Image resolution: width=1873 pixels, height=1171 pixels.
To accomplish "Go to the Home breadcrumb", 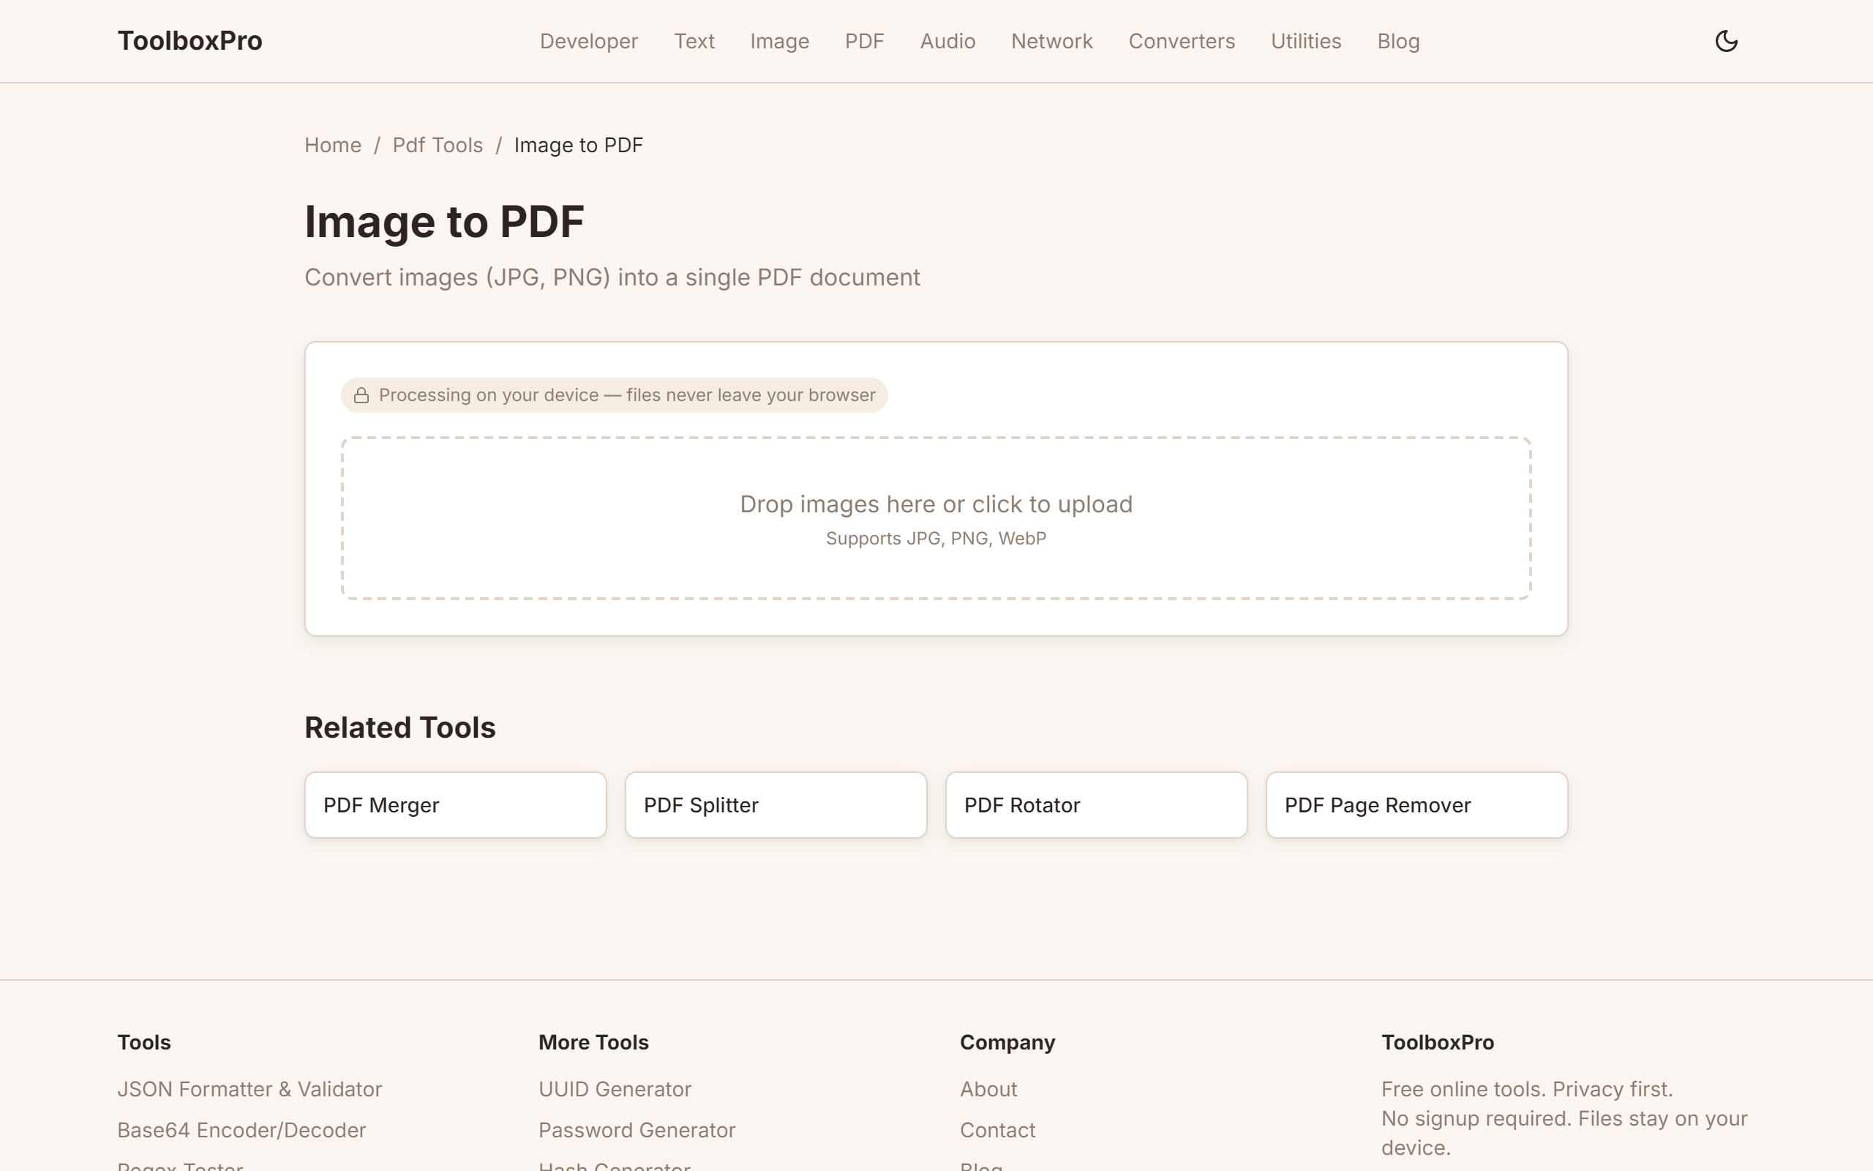I will click(333, 145).
